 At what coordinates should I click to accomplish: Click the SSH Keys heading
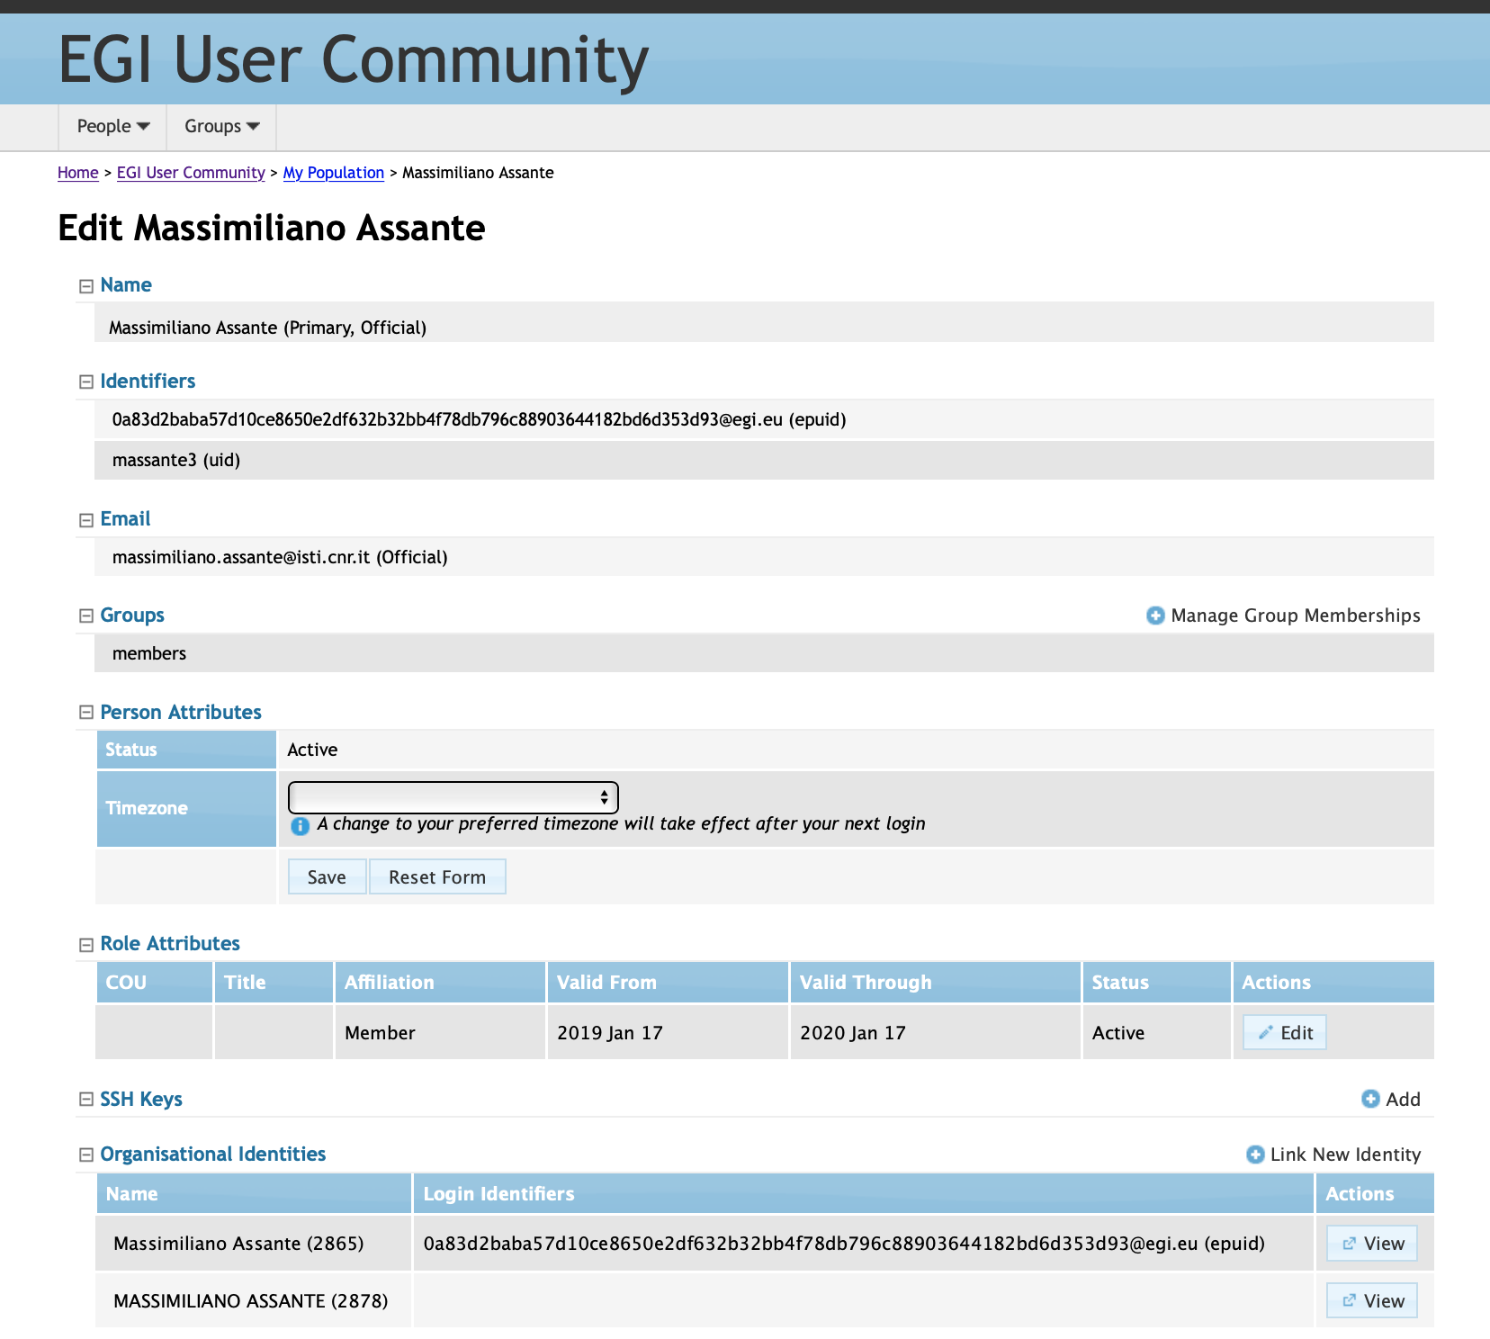(x=141, y=1100)
